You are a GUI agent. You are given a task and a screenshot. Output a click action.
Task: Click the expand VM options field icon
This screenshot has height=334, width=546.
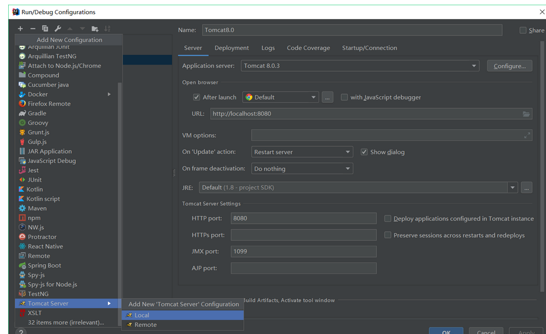[527, 136]
